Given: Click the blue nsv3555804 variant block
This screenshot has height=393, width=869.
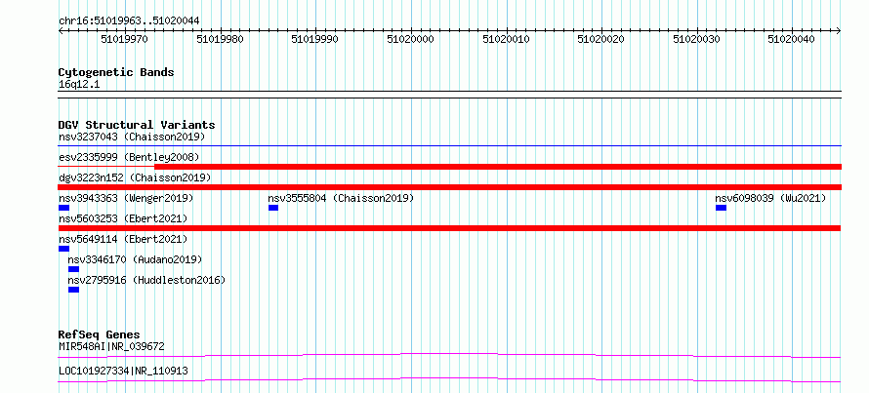Looking at the screenshot, I should [273, 208].
